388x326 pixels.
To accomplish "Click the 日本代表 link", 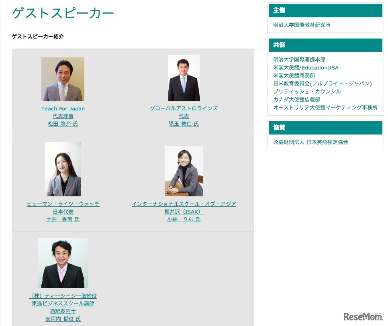I will click(x=63, y=212).
